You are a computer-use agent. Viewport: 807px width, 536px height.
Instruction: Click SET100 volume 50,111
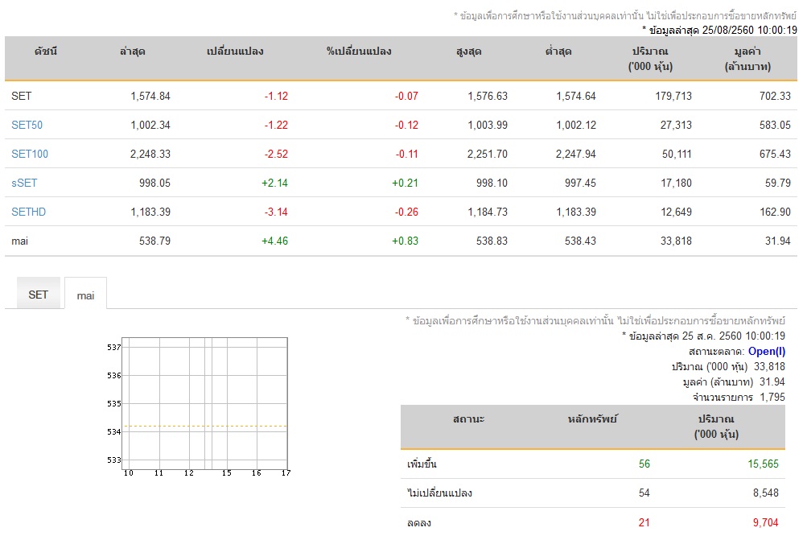[x=677, y=154]
